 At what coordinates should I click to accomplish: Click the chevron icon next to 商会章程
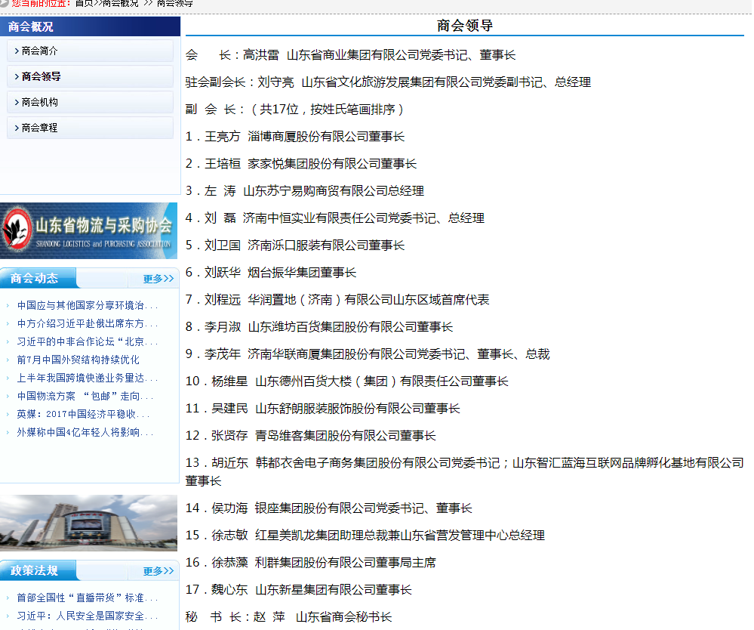pos(17,128)
